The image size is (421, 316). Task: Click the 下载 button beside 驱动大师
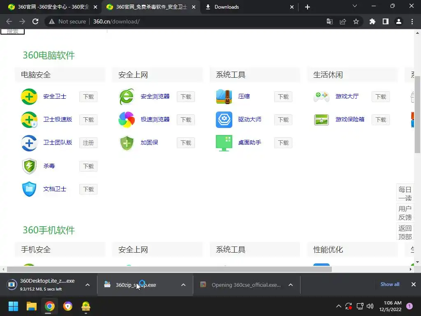coord(283,120)
